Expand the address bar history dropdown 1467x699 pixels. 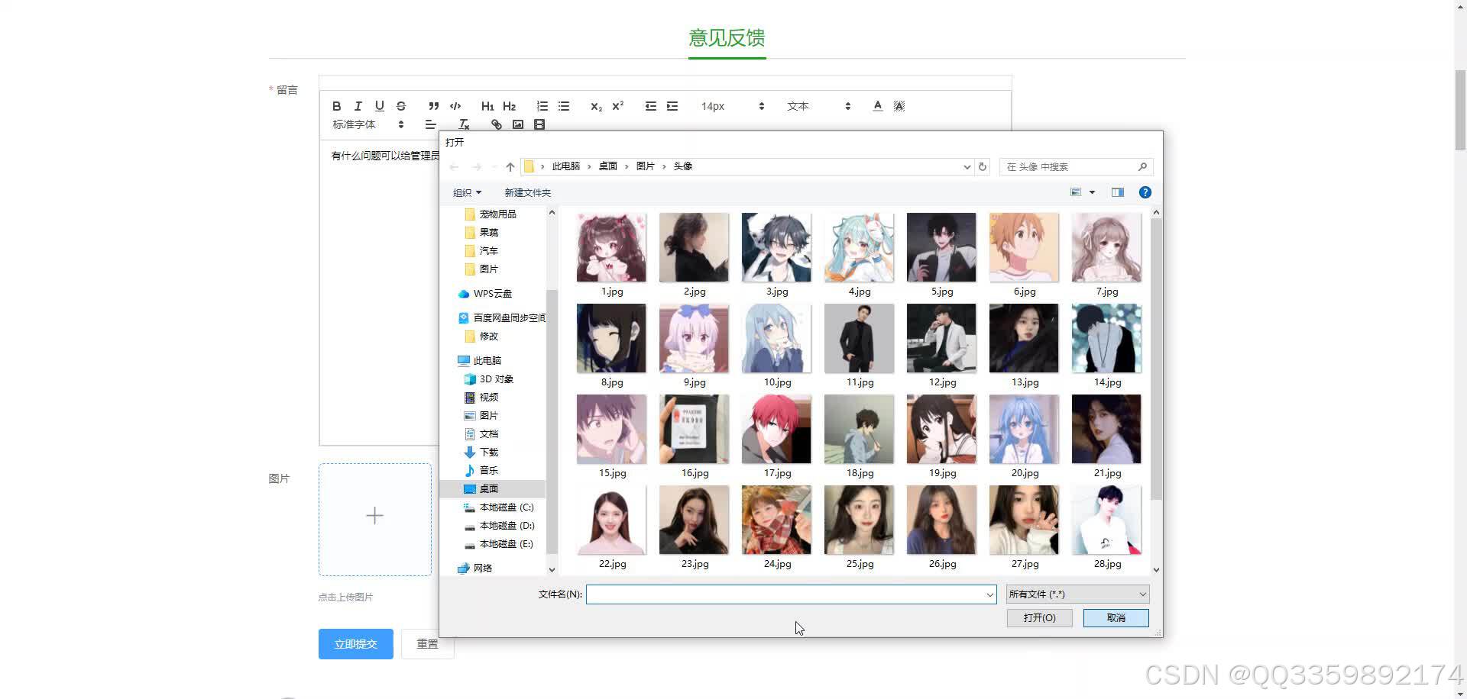pyautogui.click(x=967, y=166)
